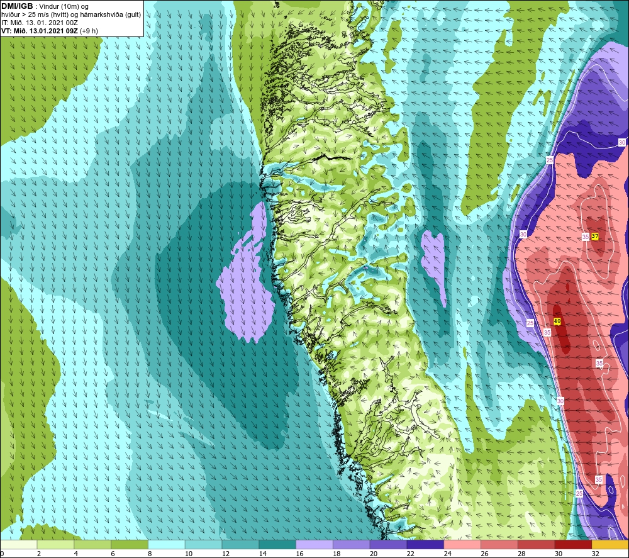Click the color scale tick label '18'
This screenshot has width=629, height=558.
(336, 554)
